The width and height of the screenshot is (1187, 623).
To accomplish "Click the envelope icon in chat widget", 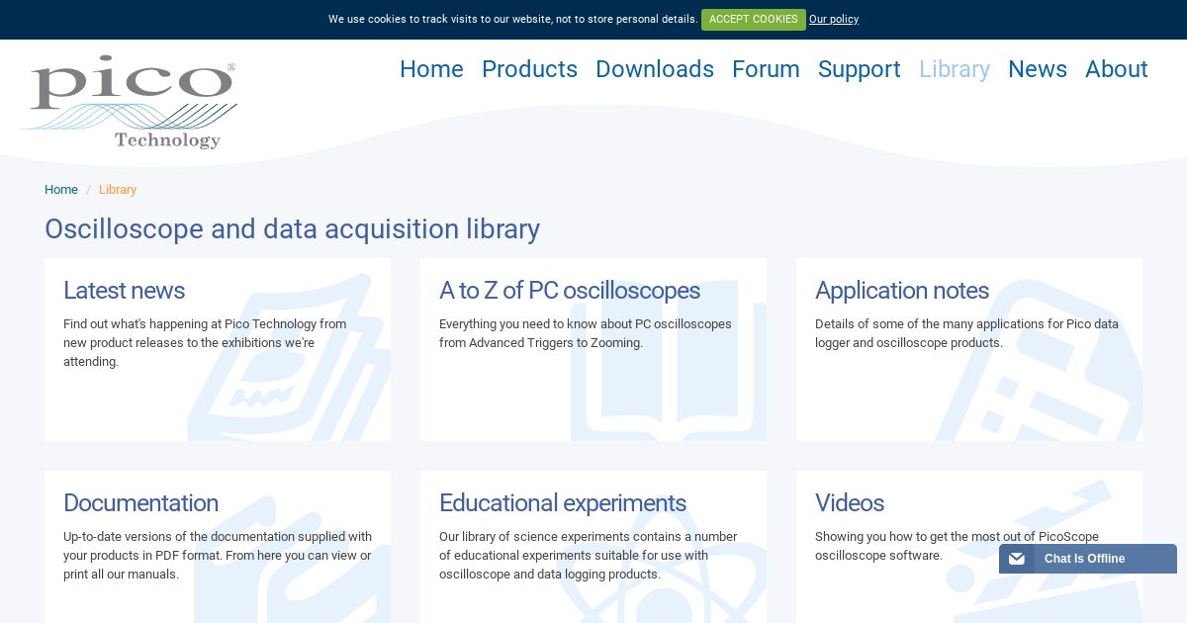I will click(1017, 559).
